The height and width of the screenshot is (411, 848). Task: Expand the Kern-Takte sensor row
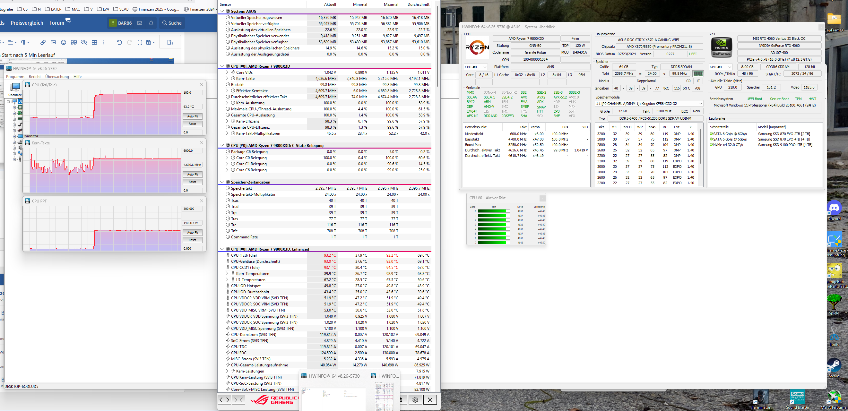[x=227, y=79]
